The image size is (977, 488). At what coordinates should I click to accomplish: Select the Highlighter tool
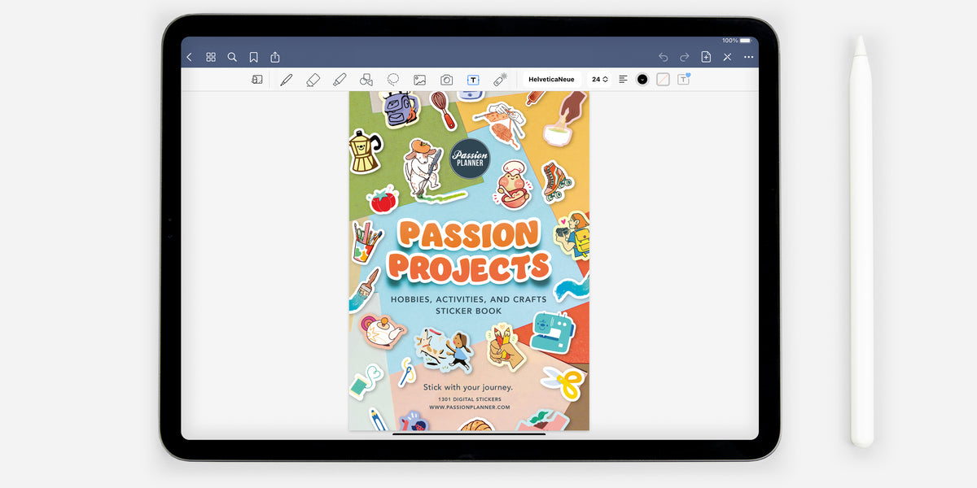pyautogui.click(x=340, y=79)
